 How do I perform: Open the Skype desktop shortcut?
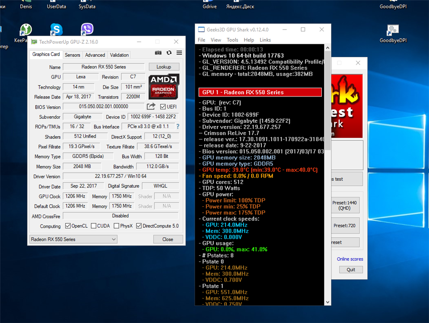pyautogui.click(x=56, y=30)
